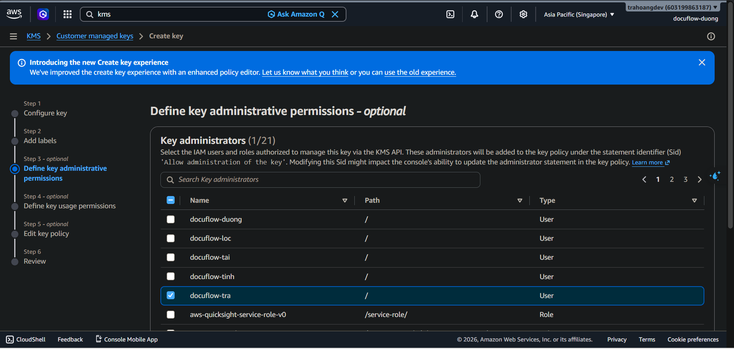Open the trahoangdev account menu
Viewport: 734px width, 349px height.
click(x=672, y=8)
